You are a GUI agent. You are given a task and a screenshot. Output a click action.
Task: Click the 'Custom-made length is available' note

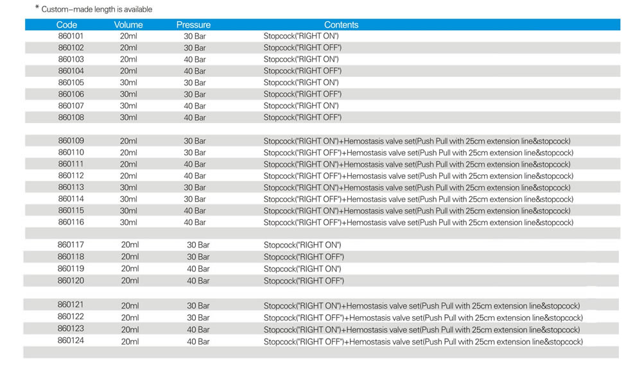point(97,10)
